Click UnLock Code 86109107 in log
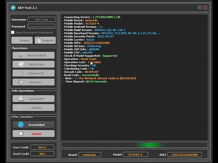The width and height of the screenshot is (218, 163). click(x=92, y=72)
